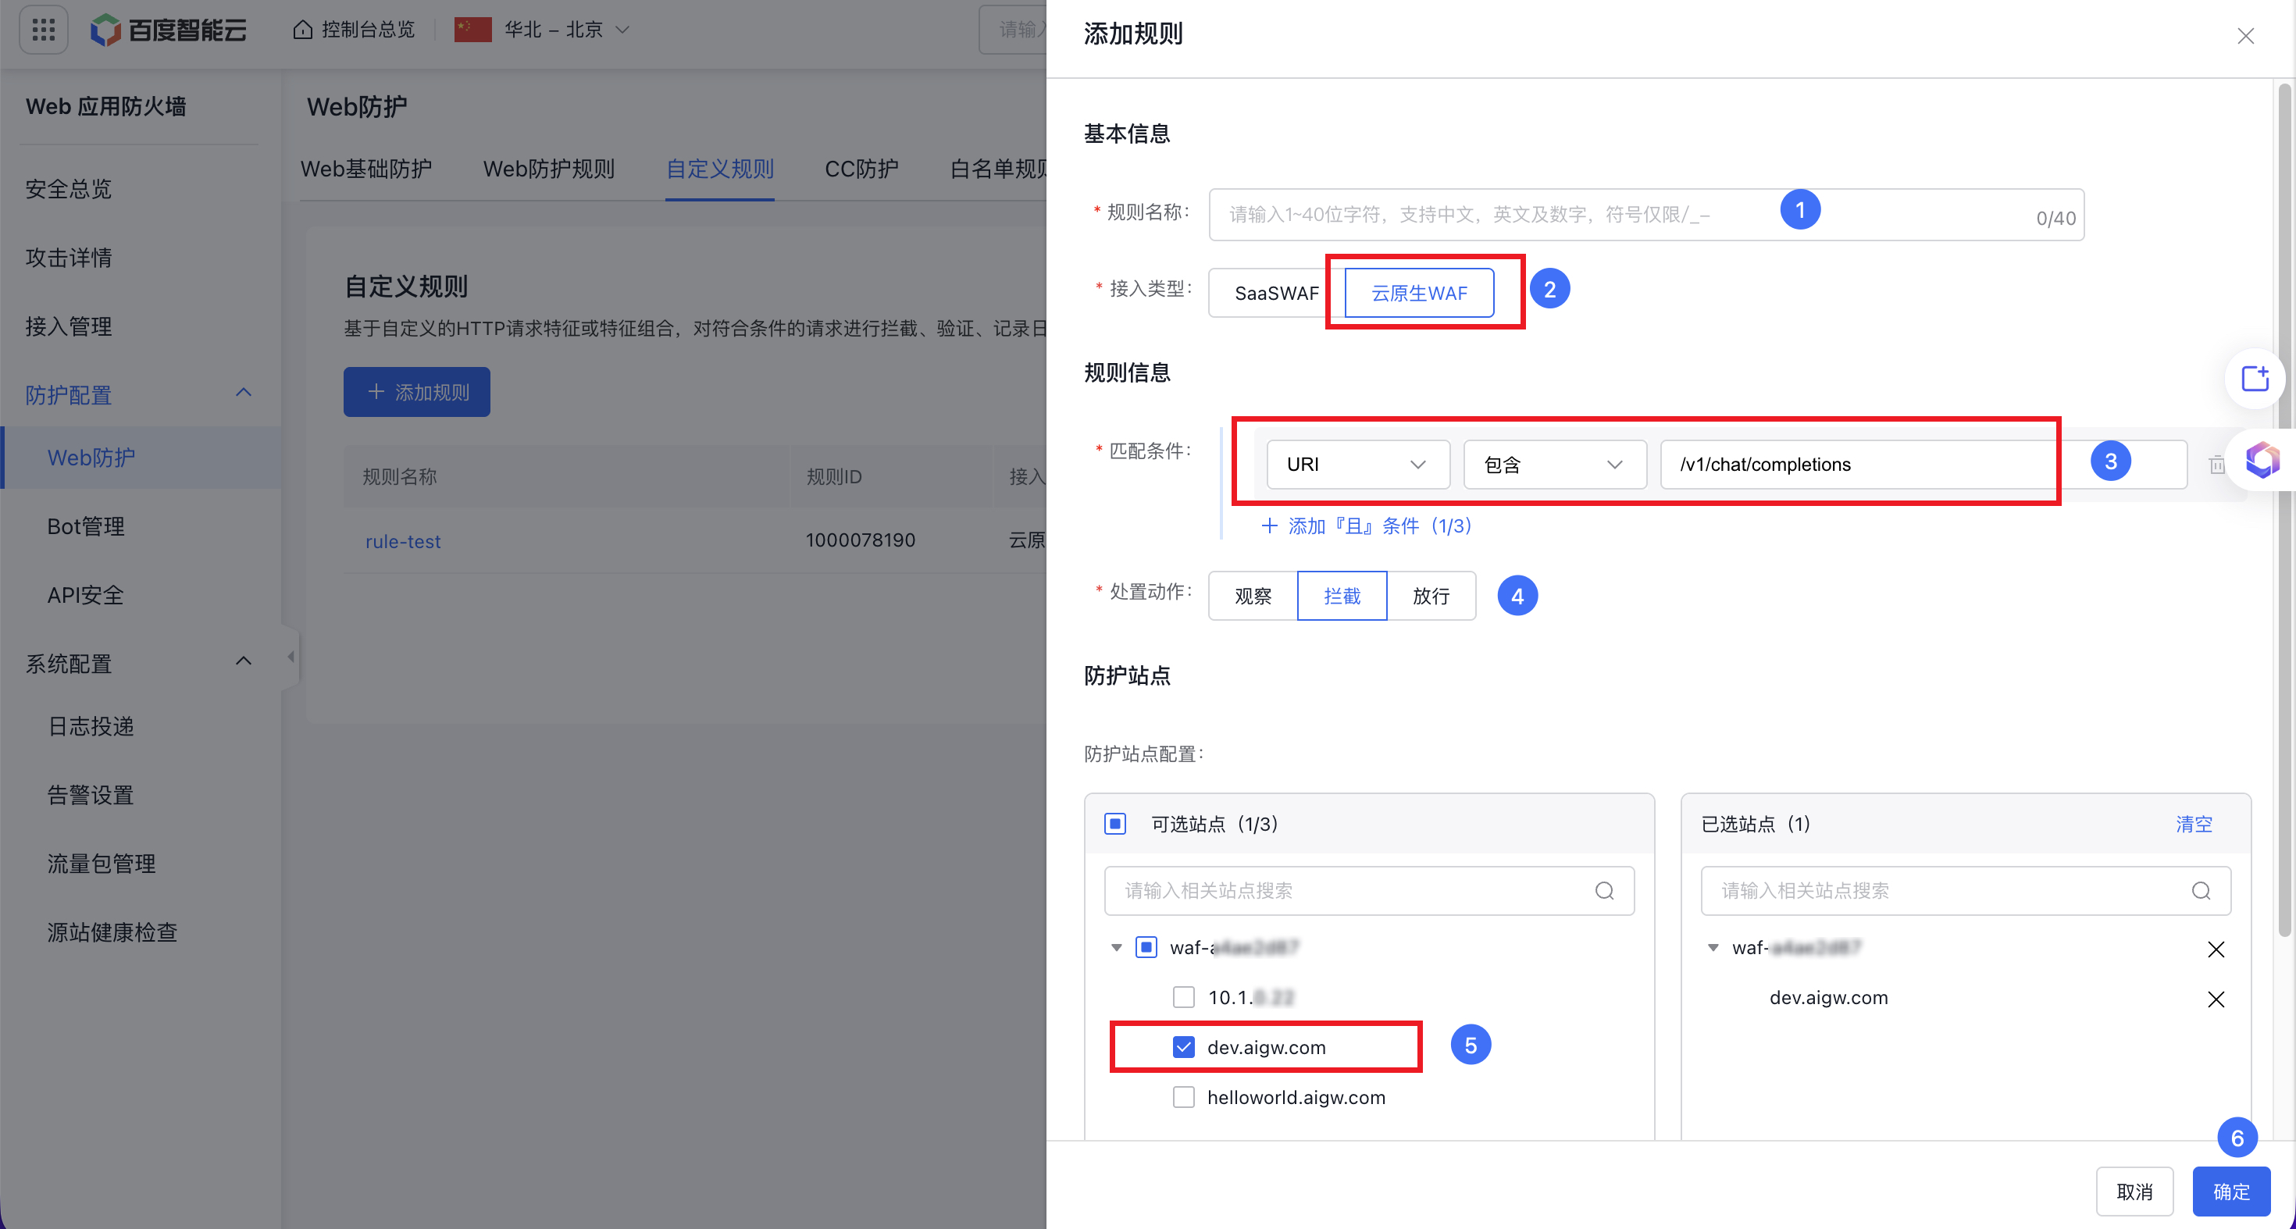Viewport: 2296px width, 1229px height.
Task: Open the 包含 operator dropdown
Action: point(1553,465)
